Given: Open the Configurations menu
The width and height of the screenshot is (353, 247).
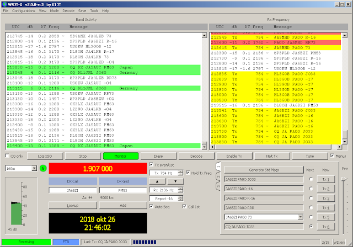Looking at the screenshot, I should (x=24, y=11).
